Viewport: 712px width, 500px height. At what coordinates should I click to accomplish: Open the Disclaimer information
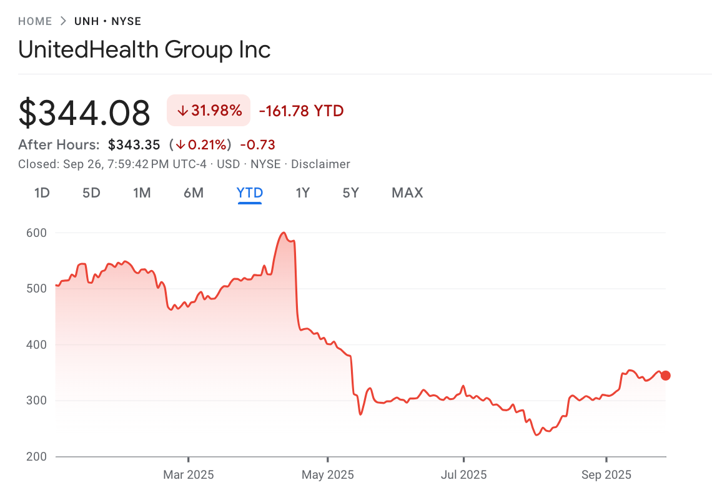point(320,164)
